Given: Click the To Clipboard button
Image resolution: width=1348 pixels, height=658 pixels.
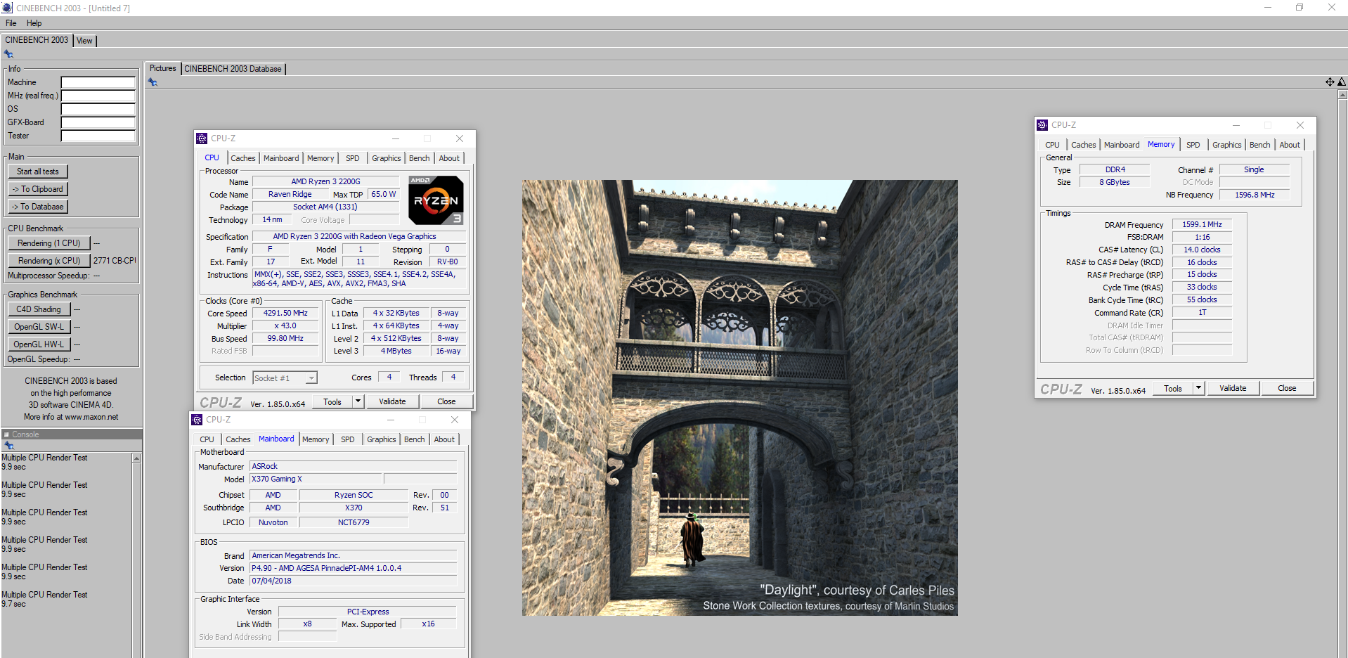Looking at the screenshot, I should point(38,189).
